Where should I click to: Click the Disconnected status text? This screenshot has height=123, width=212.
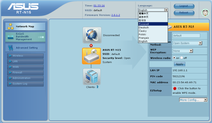[x=111, y=35]
